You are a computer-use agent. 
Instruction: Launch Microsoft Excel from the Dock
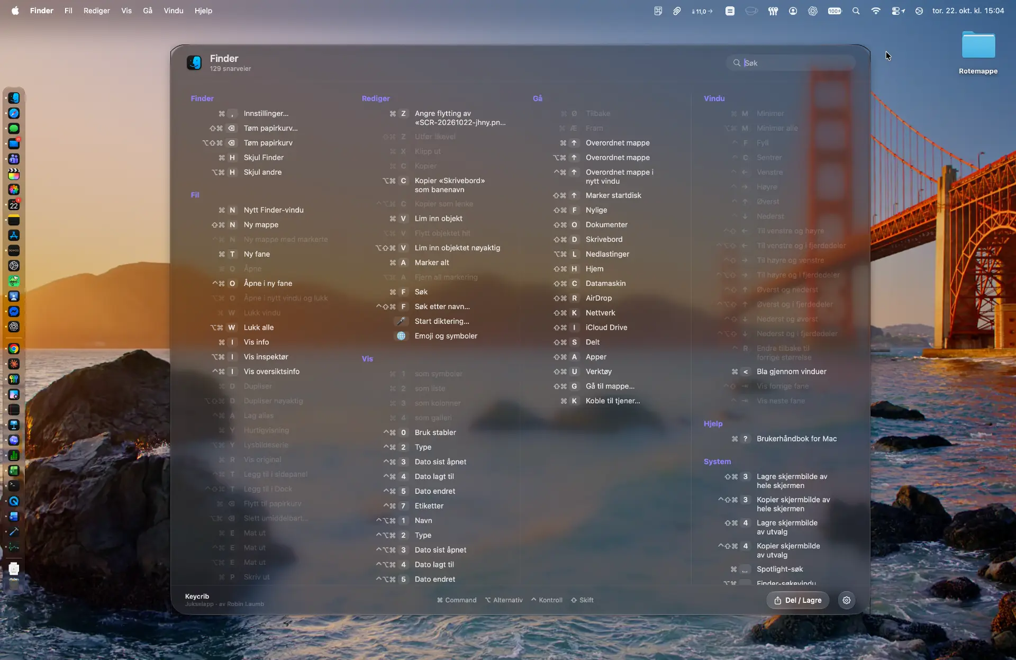pos(14,471)
